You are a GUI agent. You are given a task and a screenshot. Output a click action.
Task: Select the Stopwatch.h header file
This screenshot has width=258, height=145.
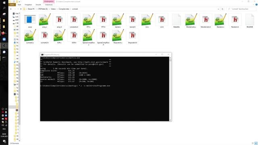tap(133, 37)
